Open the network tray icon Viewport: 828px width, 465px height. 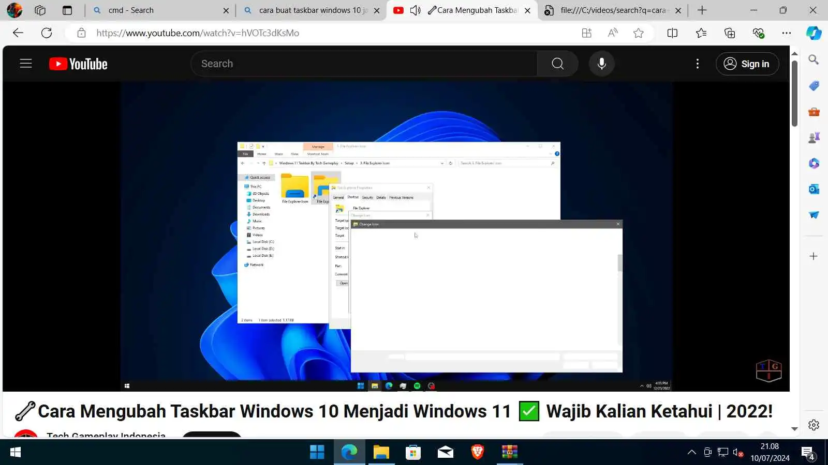(x=723, y=453)
